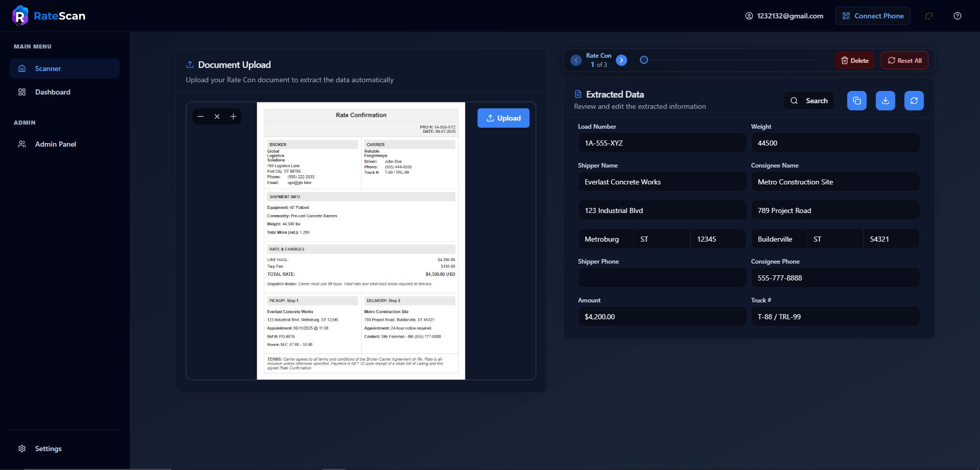Edit the Metroburg city field
The width and height of the screenshot is (980, 470).
[x=606, y=239]
